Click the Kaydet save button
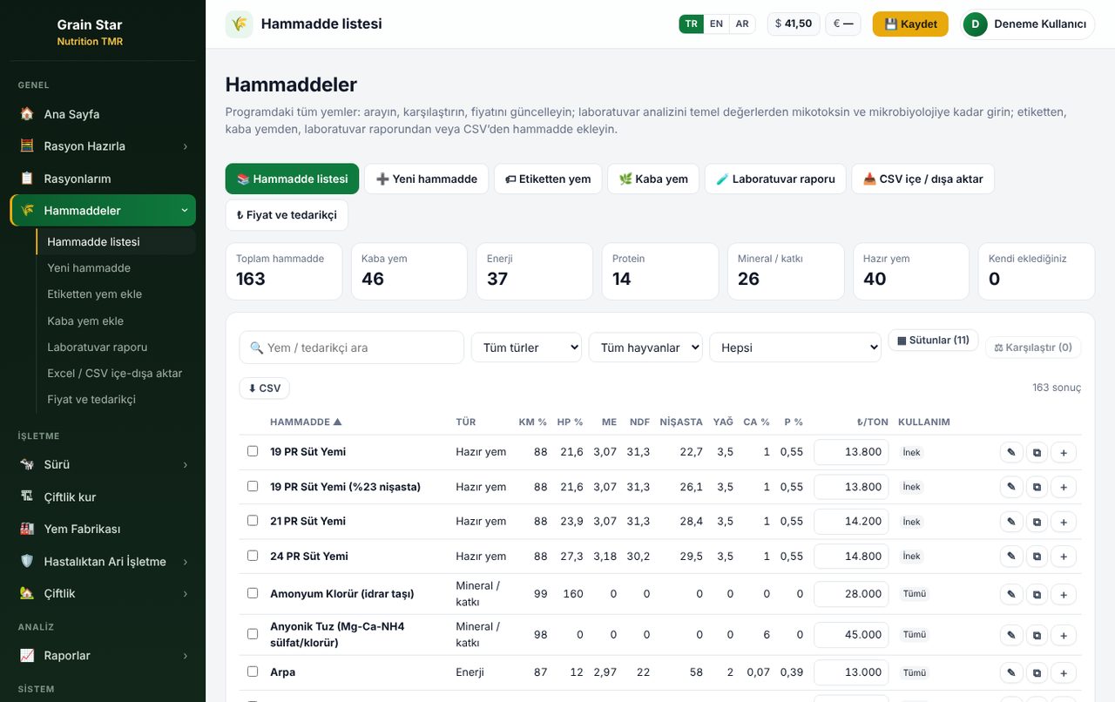Viewport: 1115px width, 702px height. 910,24
